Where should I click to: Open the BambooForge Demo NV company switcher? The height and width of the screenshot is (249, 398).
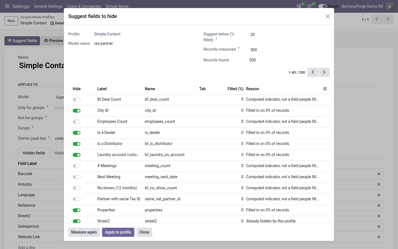pyautogui.click(x=362, y=6)
